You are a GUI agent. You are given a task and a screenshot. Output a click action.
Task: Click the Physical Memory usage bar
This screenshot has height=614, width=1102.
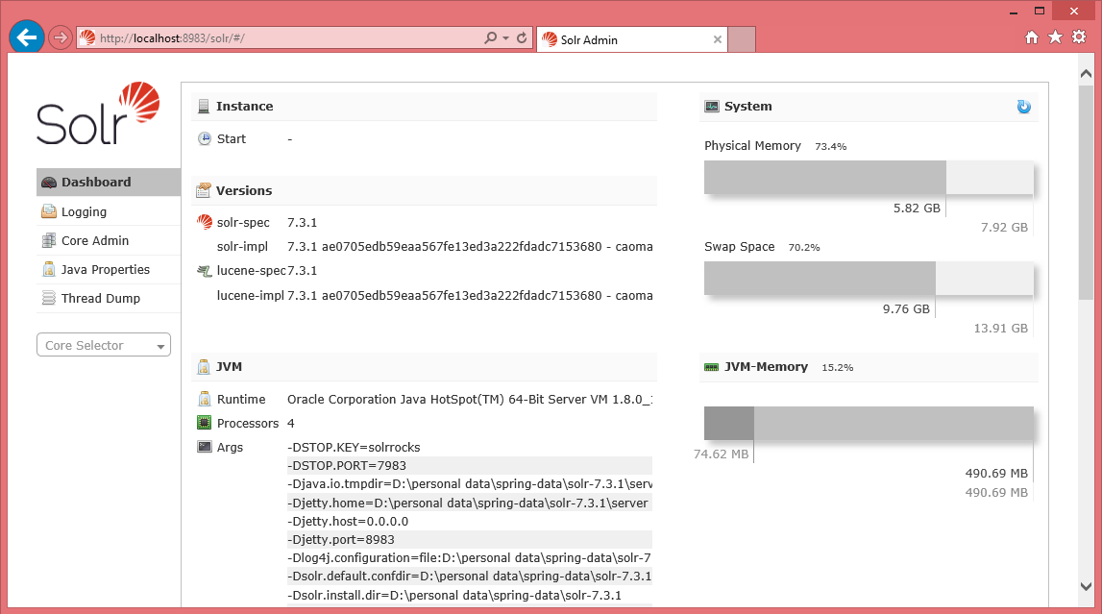(x=869, y=178)
